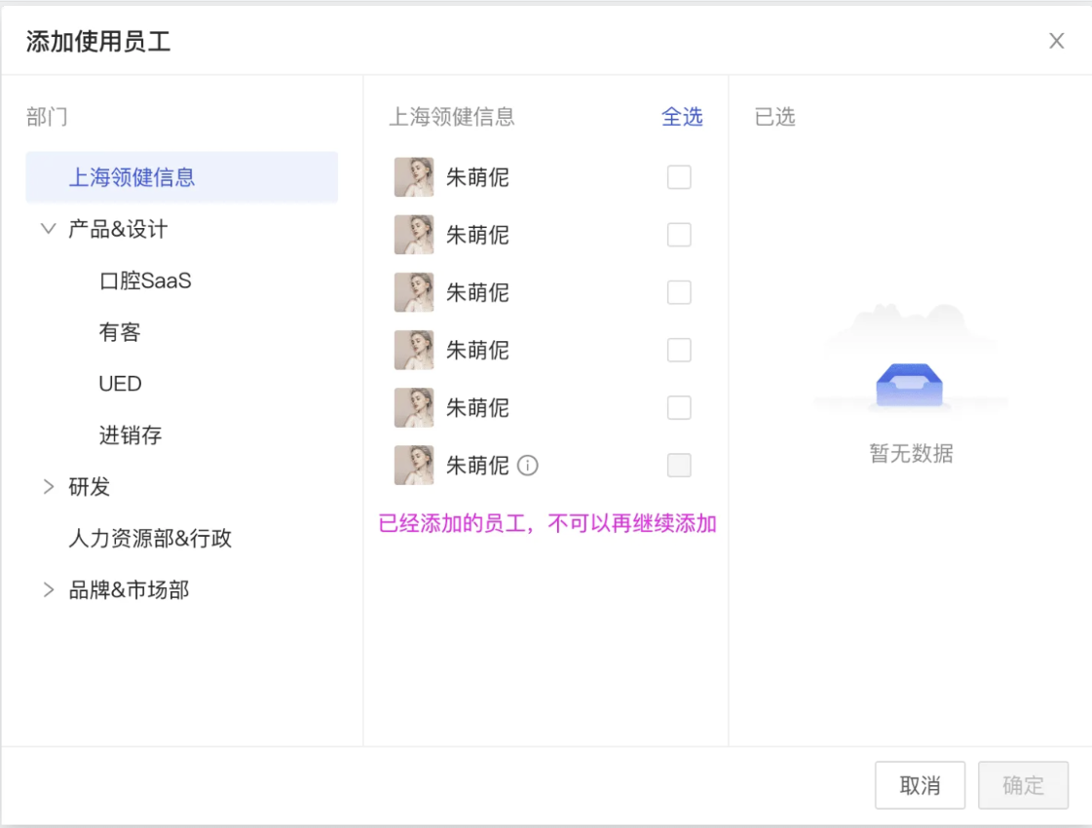
Task: Click the 确定 confirm button
Action: pyautogui.click(x=1023, y=785)
